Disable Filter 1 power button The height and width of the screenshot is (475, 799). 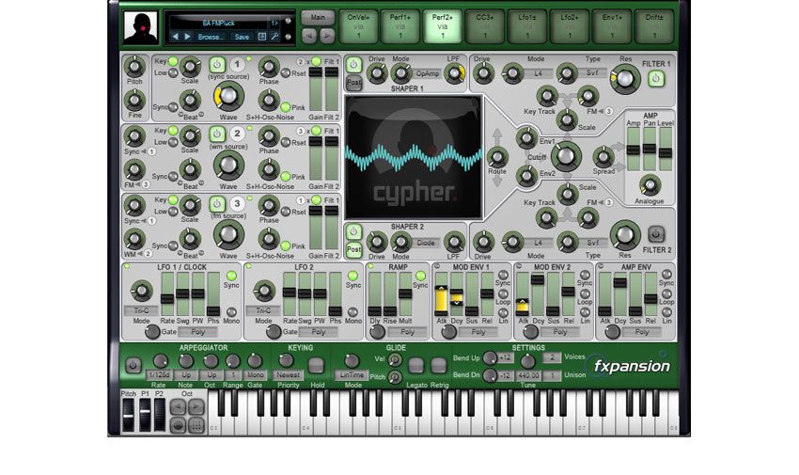point(656,78)
